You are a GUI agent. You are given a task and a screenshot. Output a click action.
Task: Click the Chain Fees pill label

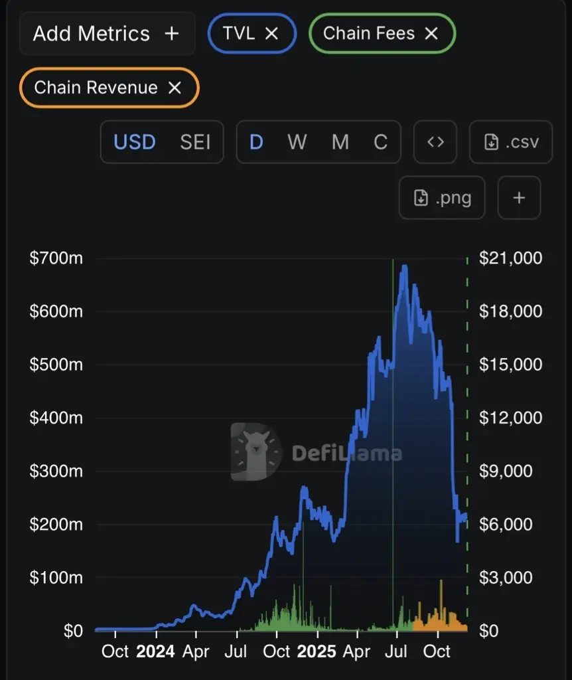[x=369, y=33]
